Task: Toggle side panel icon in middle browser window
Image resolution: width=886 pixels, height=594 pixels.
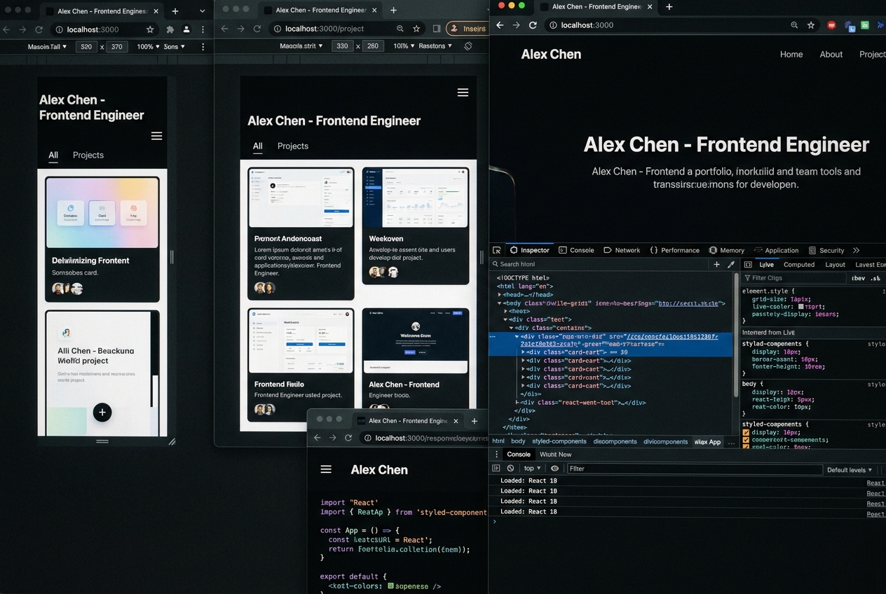Action: coord(436,29)
